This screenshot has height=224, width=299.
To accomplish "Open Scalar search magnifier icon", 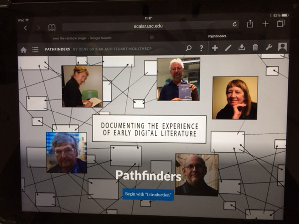I will coord(188,48).
